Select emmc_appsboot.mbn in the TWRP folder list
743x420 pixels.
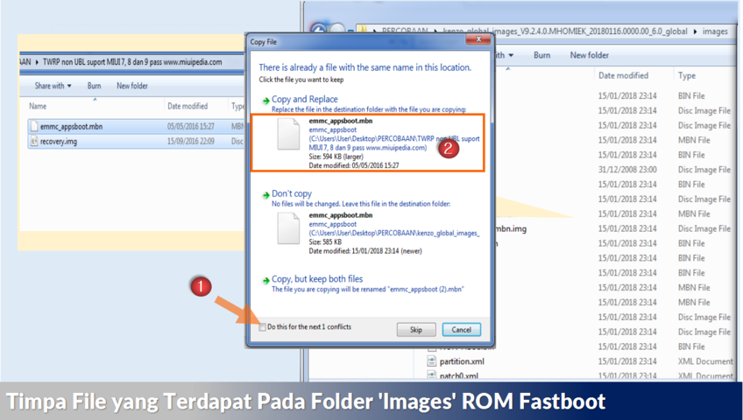71,126
